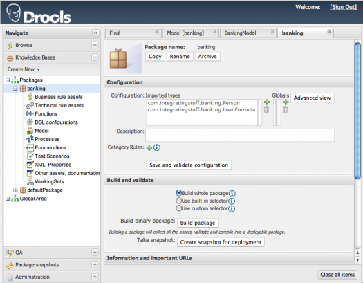Add a category rule with the plus icon
This screenshot has height=283, width=363.
click(149, 147)
